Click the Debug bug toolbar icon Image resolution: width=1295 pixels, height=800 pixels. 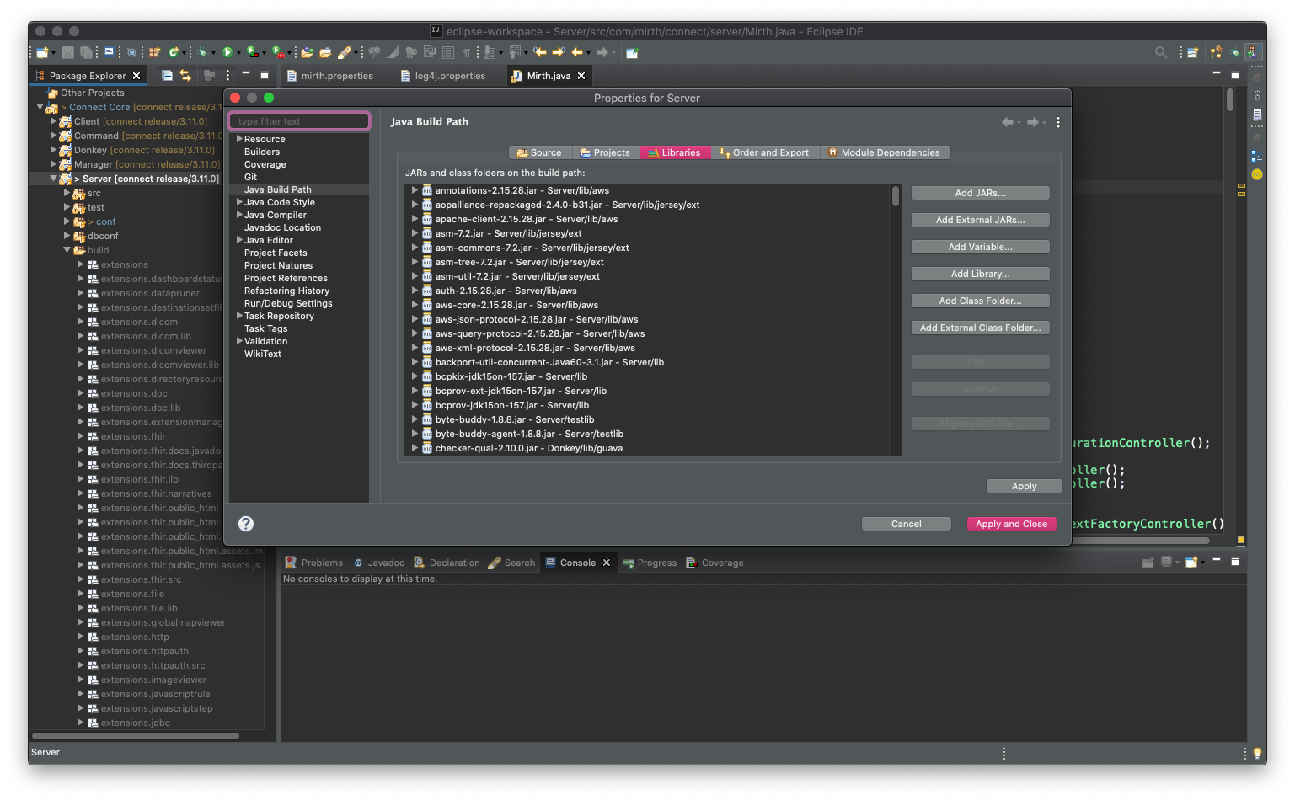tap(202, 52)
